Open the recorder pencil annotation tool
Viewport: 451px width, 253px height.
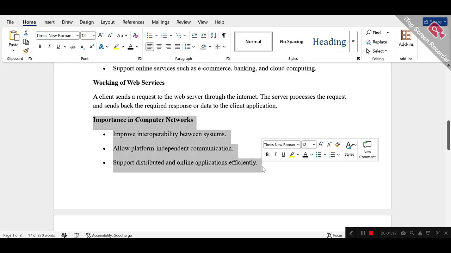351,233
